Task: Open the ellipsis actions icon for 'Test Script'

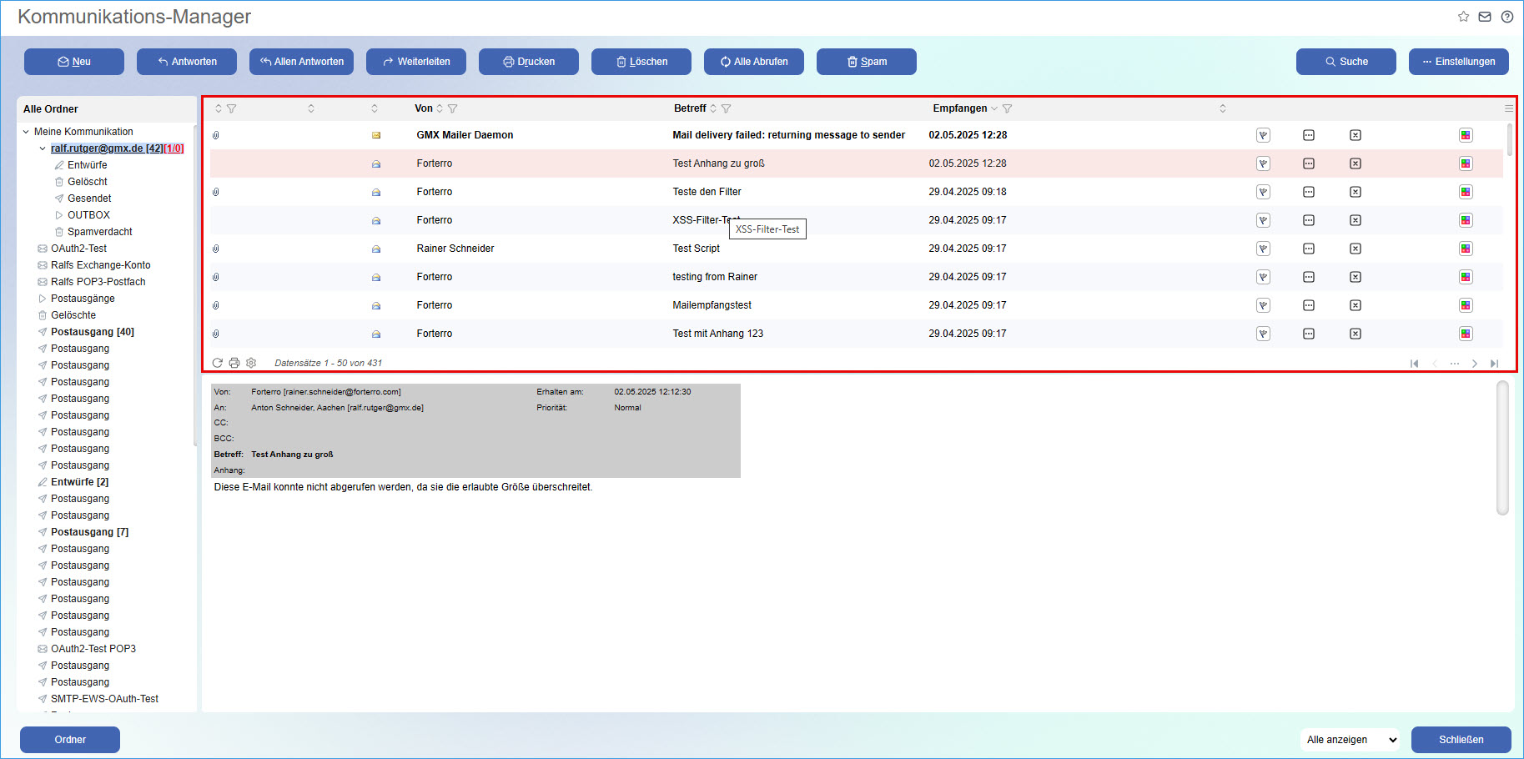Action: [x=1309, y=248]
